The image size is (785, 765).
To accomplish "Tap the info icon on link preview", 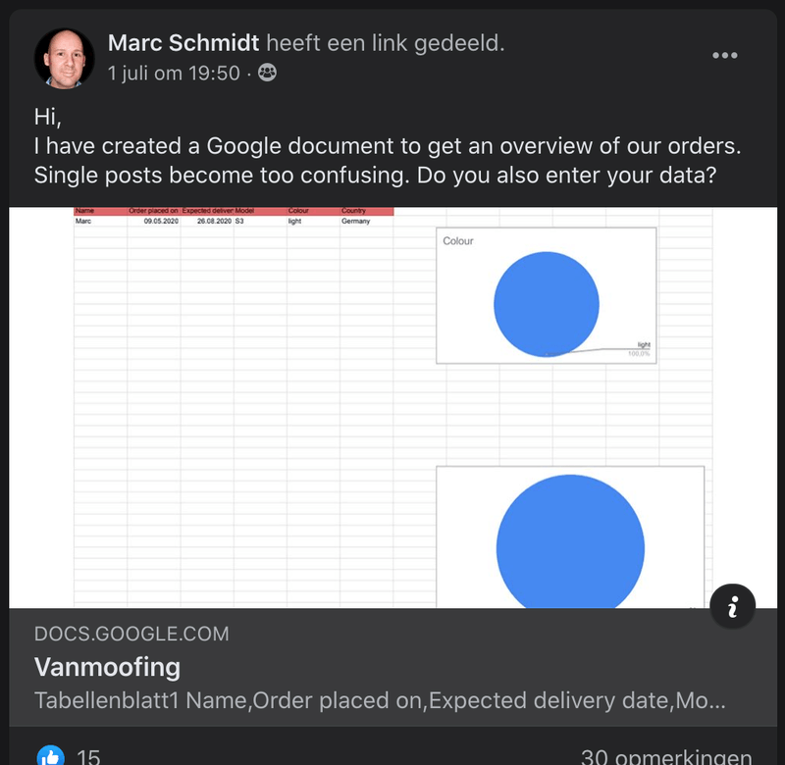I will 732,607.
